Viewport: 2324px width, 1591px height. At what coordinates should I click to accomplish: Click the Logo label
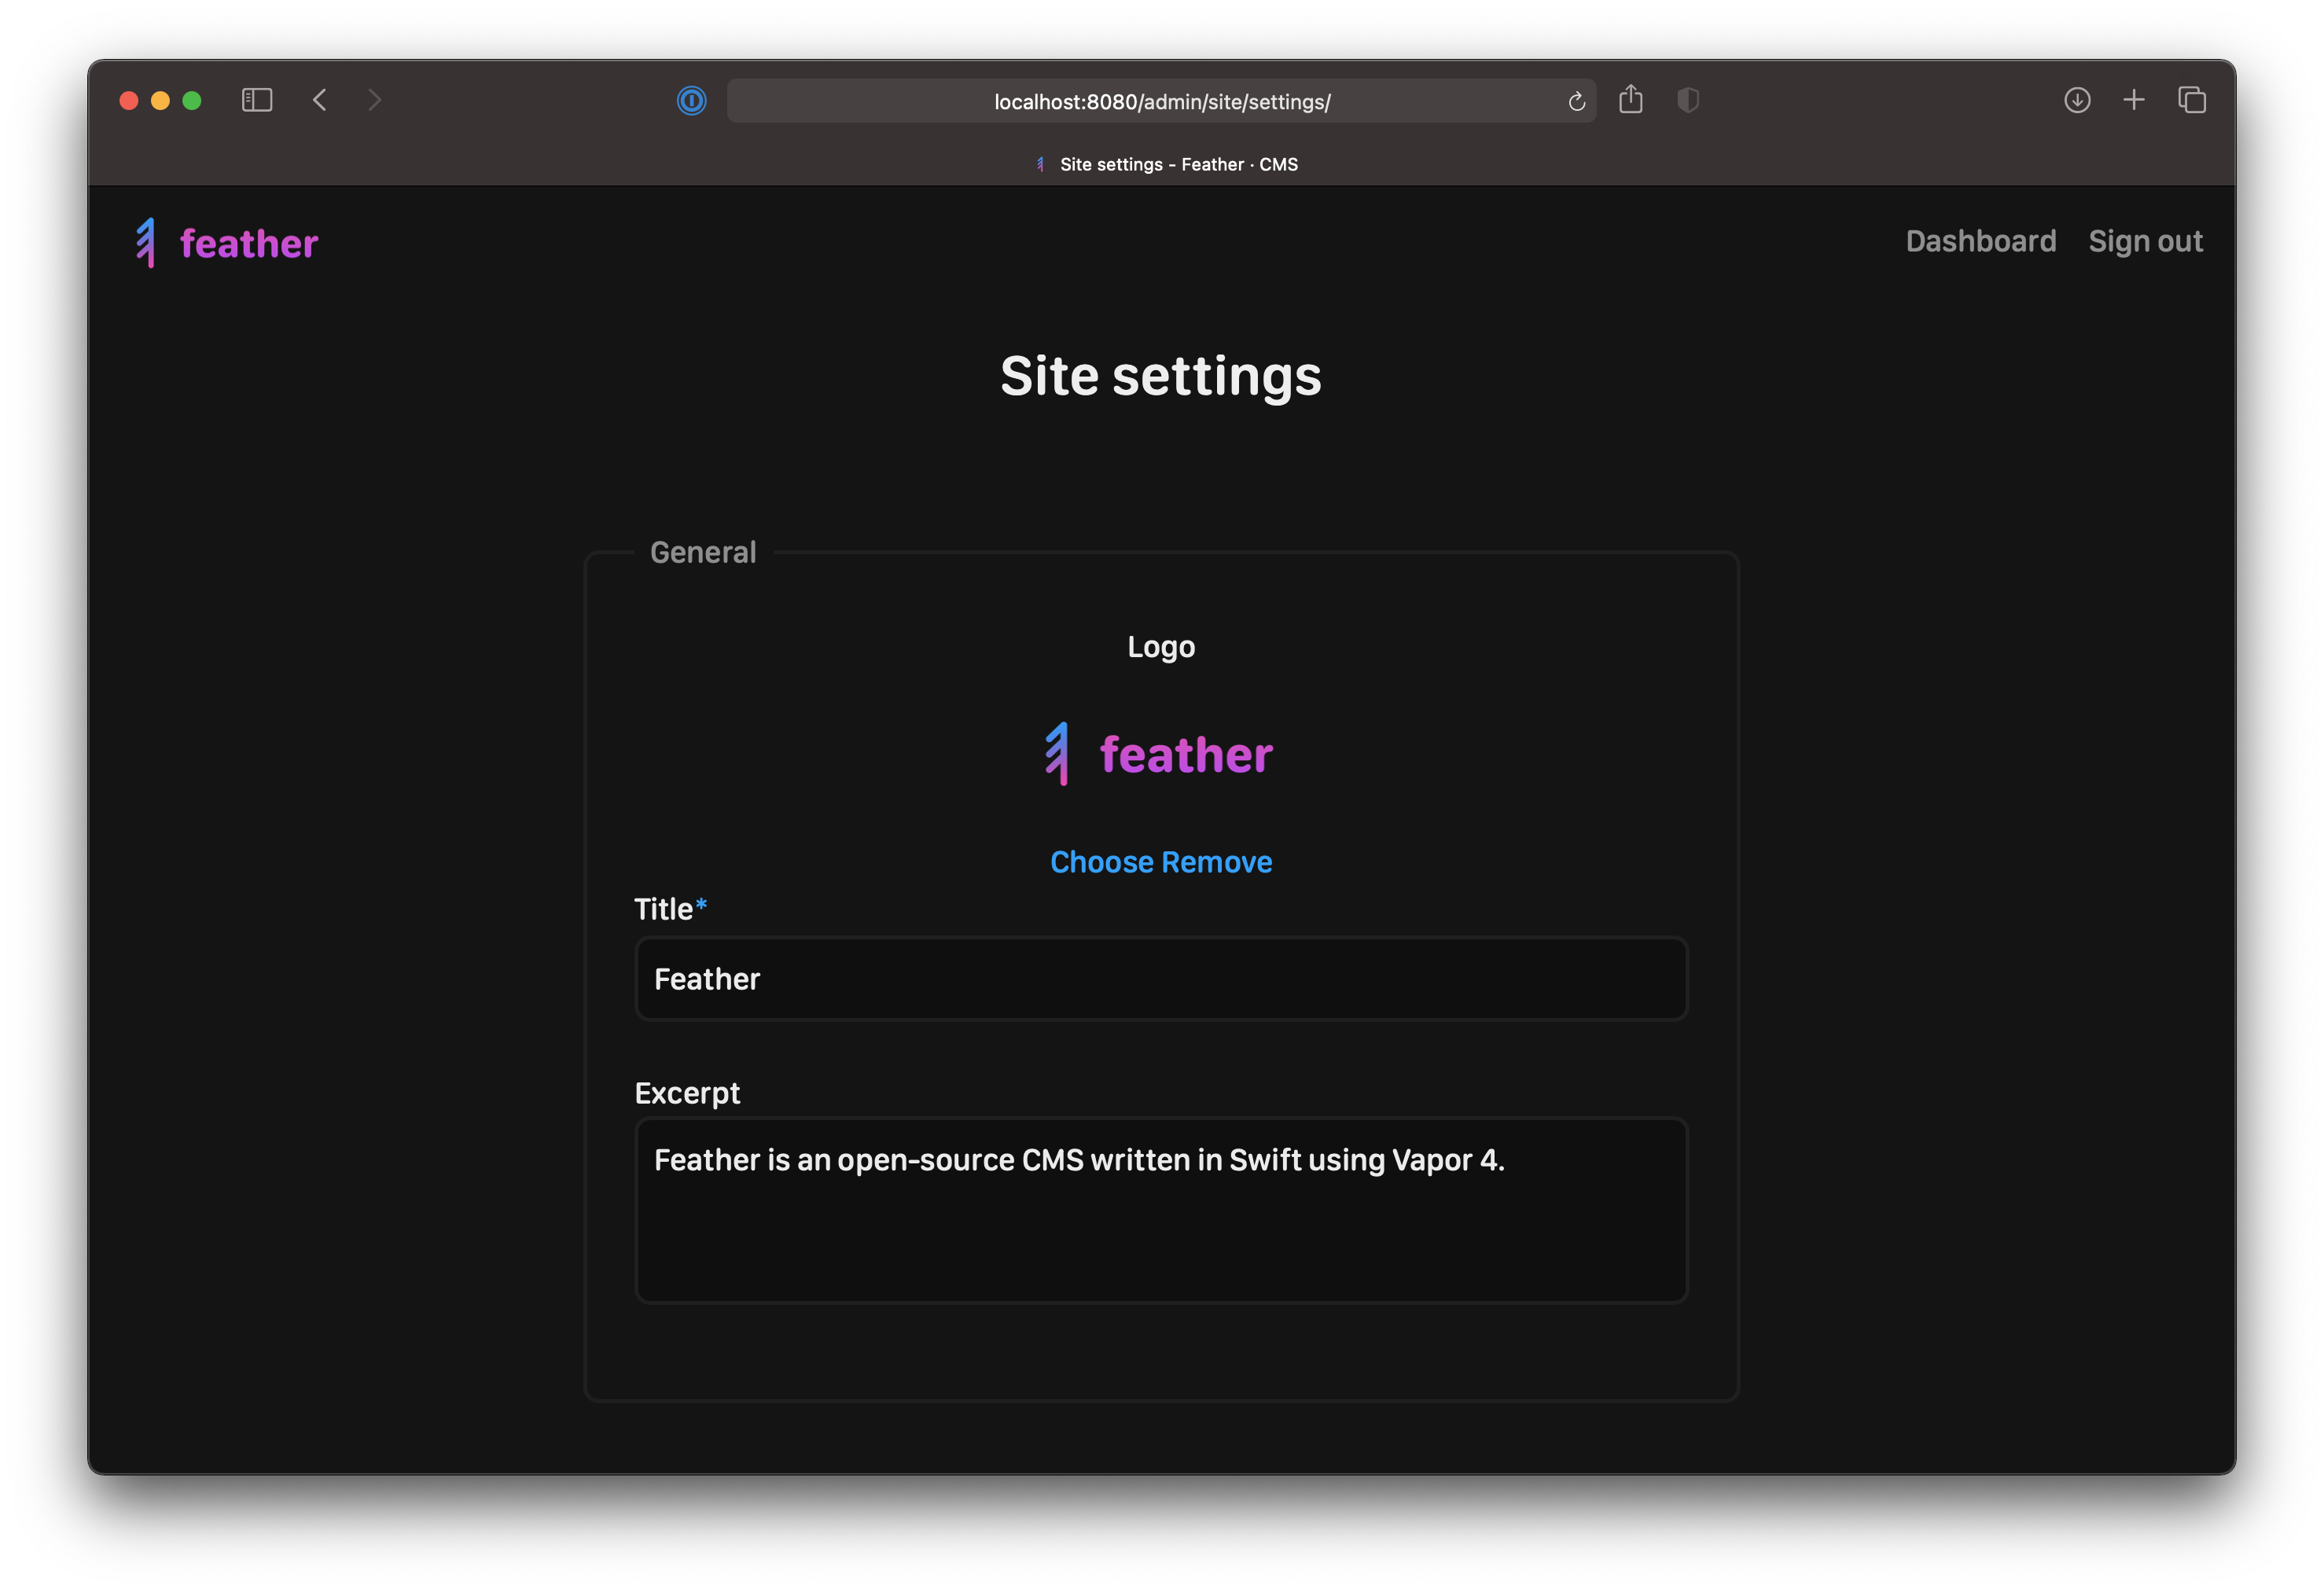1161,647
